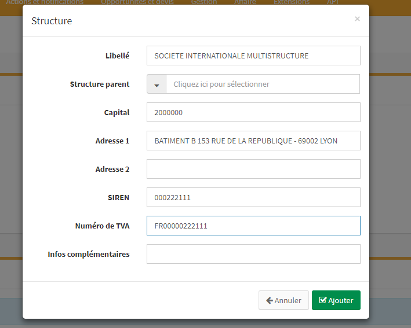Focus the SIREN field with 000222111

[253, 197]
